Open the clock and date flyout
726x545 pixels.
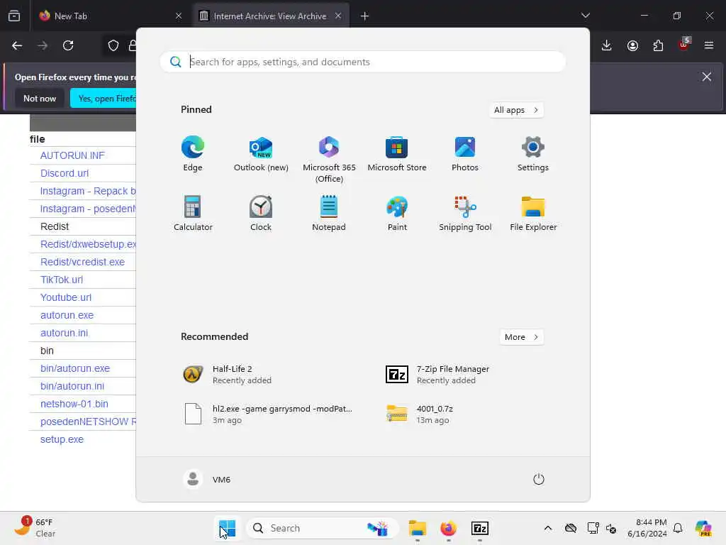[x=647, y=528]
